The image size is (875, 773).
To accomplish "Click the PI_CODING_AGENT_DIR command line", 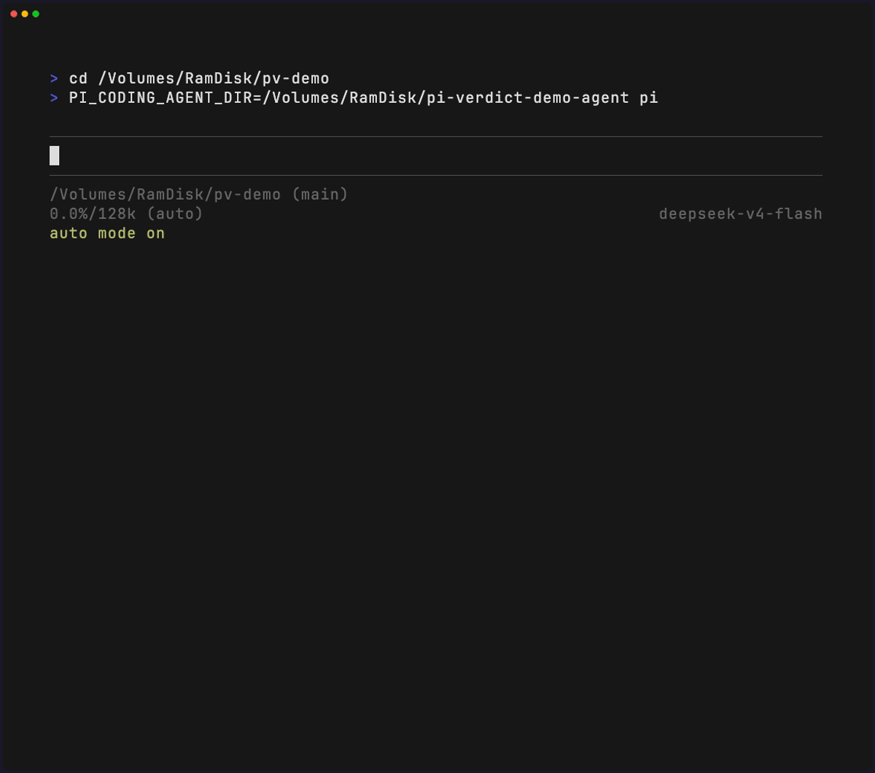I will pyautogui.click(x=363, y=97).
